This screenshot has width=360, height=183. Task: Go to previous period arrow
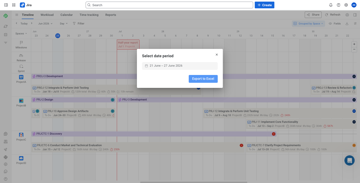click(x=16, y=23)
